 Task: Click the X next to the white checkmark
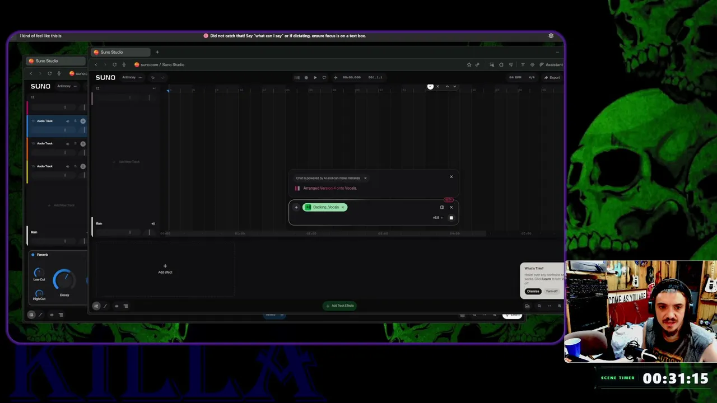[437, 86]
